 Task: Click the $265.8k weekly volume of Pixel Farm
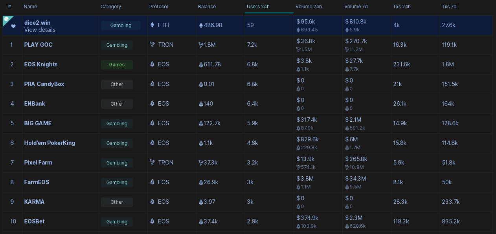(x=356, y=159)
